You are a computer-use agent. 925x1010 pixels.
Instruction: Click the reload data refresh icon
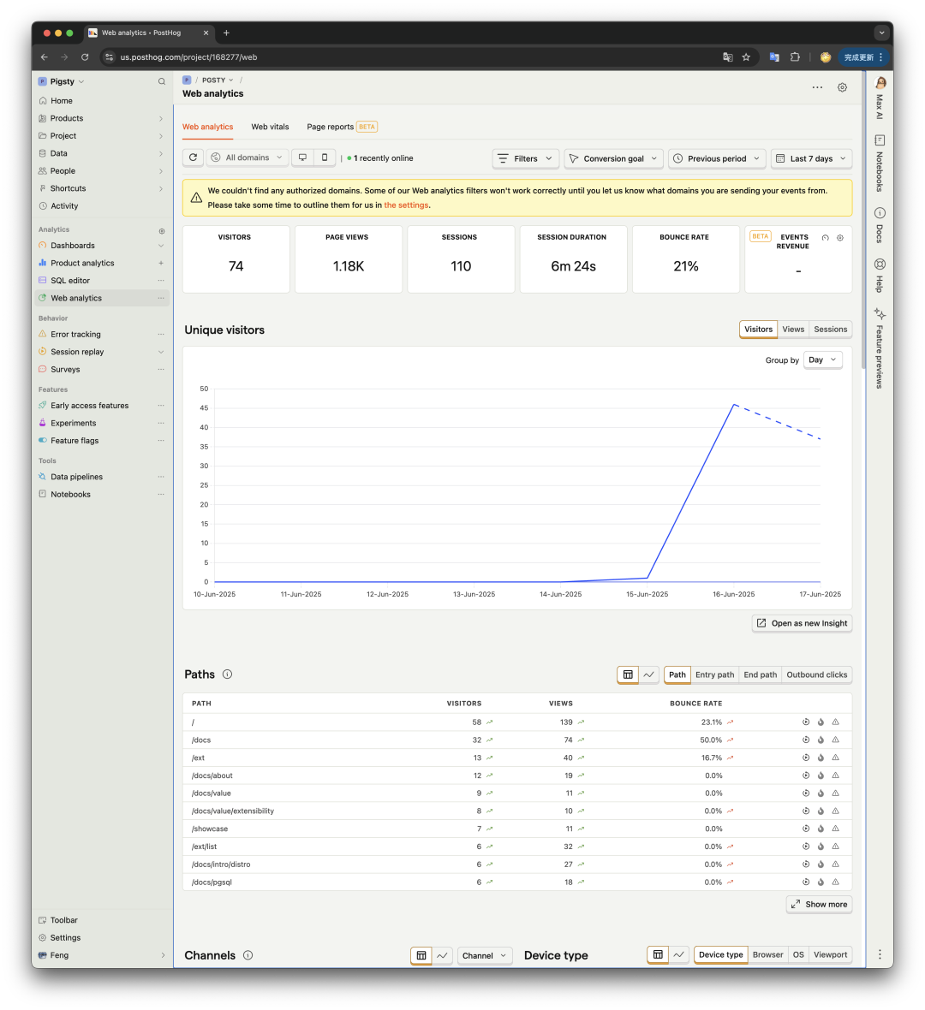193,157
